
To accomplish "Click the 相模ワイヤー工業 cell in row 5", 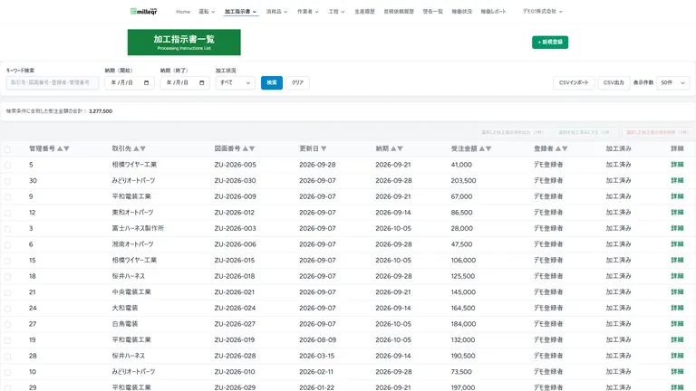I will [134, 165].
